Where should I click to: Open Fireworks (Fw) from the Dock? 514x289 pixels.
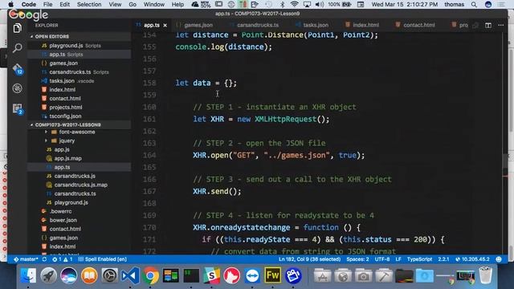pyautogui.click(x=272, y=275)
